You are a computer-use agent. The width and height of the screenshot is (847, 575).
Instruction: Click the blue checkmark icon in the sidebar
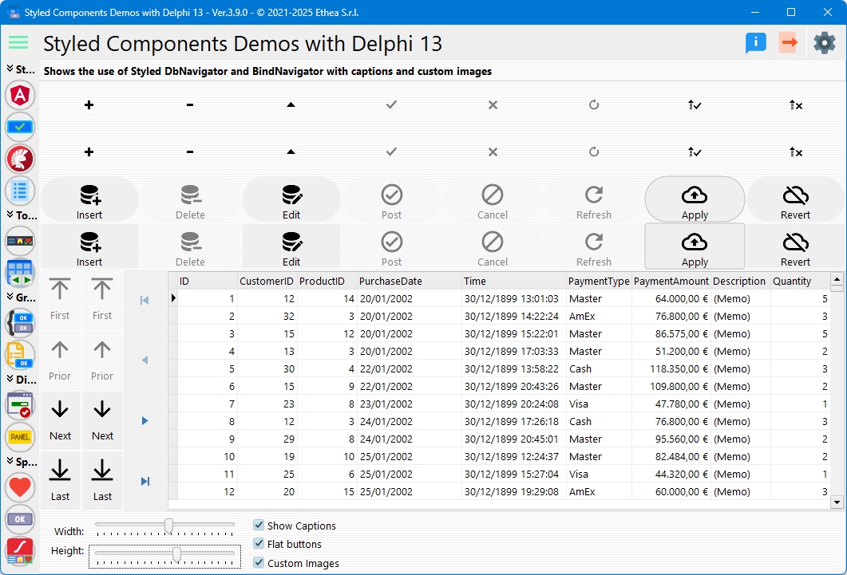[20, 127]
